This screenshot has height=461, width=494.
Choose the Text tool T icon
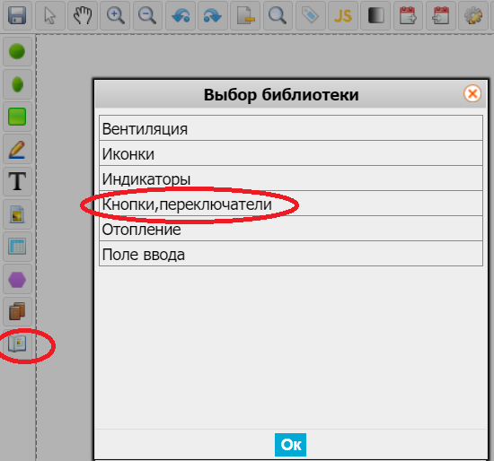point(17,181)
